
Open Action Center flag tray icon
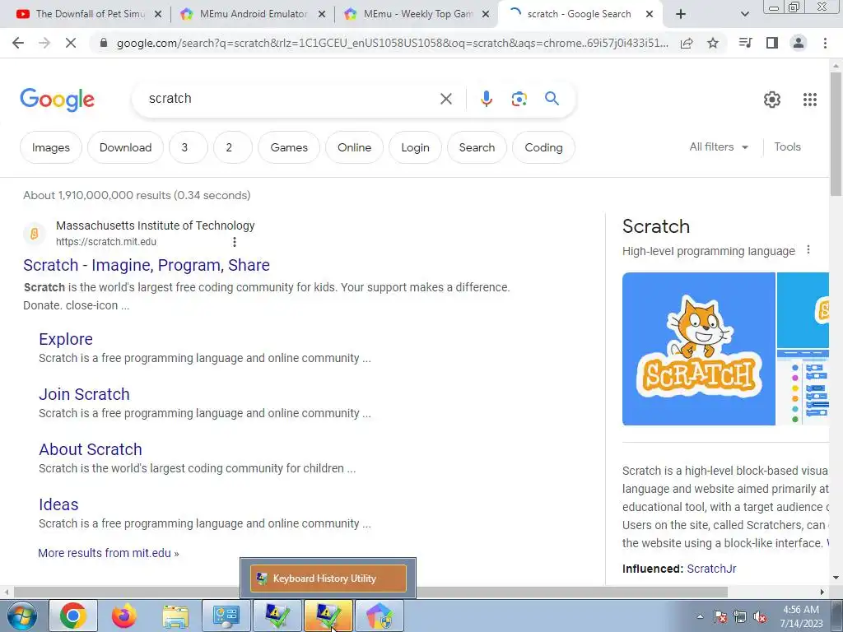tap(720, 617)
